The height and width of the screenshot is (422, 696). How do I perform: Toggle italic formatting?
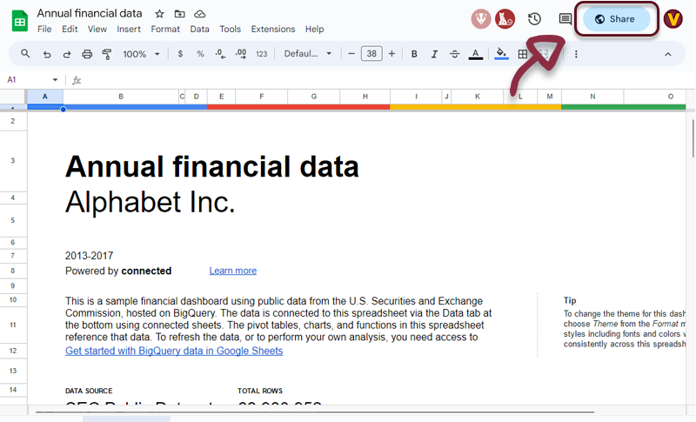click(434, 54)
